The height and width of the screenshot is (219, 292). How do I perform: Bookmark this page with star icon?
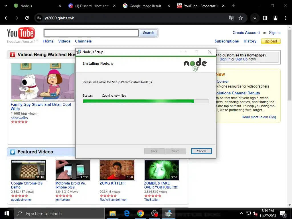coord(241,18)
